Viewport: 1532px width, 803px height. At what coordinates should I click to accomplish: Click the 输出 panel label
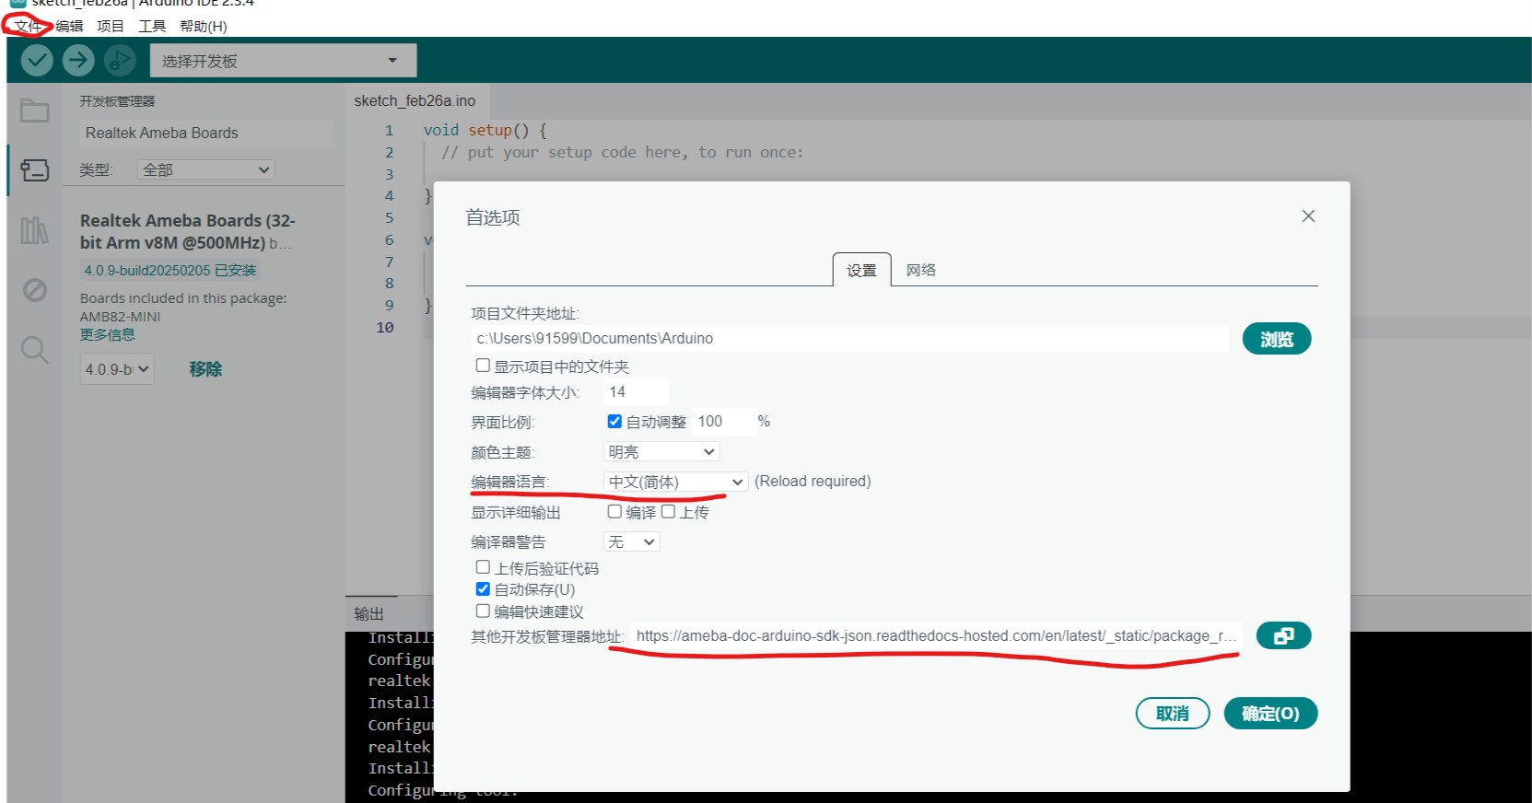369,613
